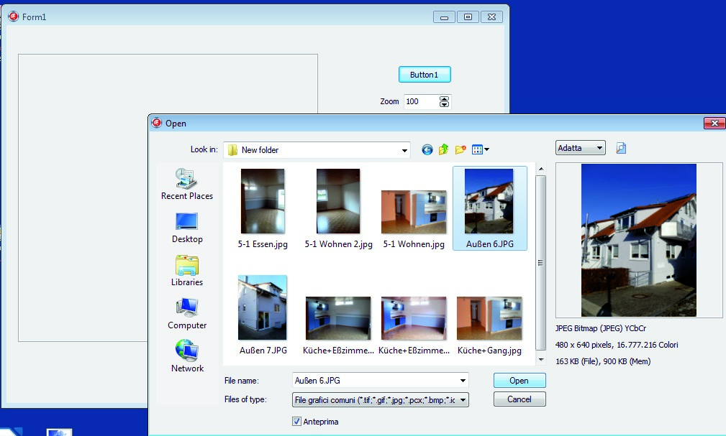Screen dimensions: 726x436
Task: Select the 5-1 Wohnen 2.jpg thumbnail
Action: click(338, 208)
